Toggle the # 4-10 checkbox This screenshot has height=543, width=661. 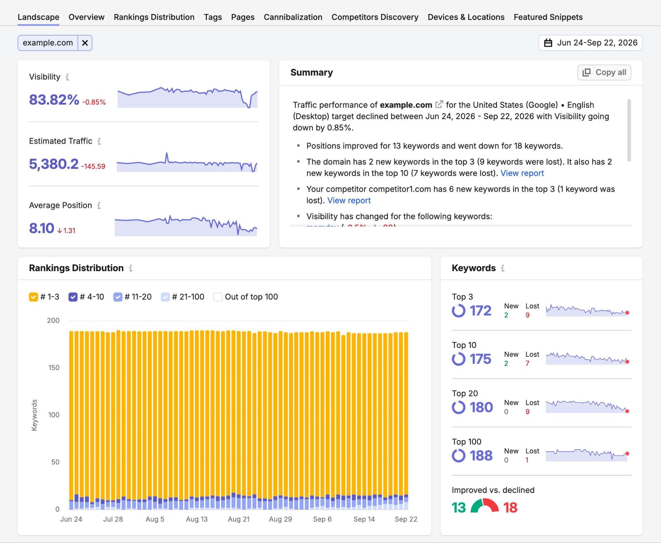pyautogui.click(x=73, y=297)
